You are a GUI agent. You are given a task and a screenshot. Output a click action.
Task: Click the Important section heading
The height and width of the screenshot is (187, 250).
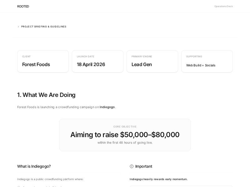click(144, 166)
